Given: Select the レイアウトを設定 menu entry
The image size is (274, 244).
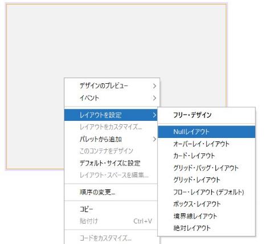Looking at the screenshot, I should pyautogui.click(x=111, y=115).
